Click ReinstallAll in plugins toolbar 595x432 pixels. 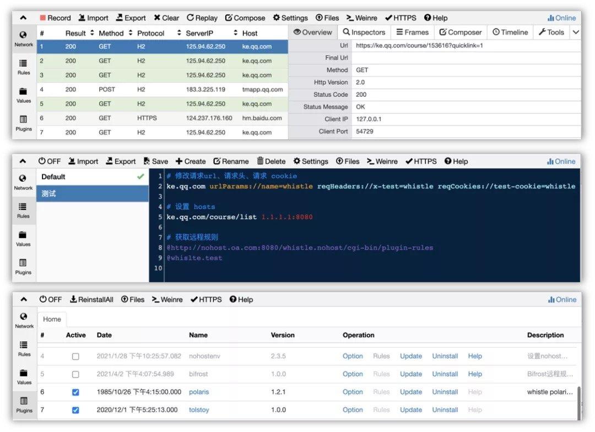tap(91, 299)
